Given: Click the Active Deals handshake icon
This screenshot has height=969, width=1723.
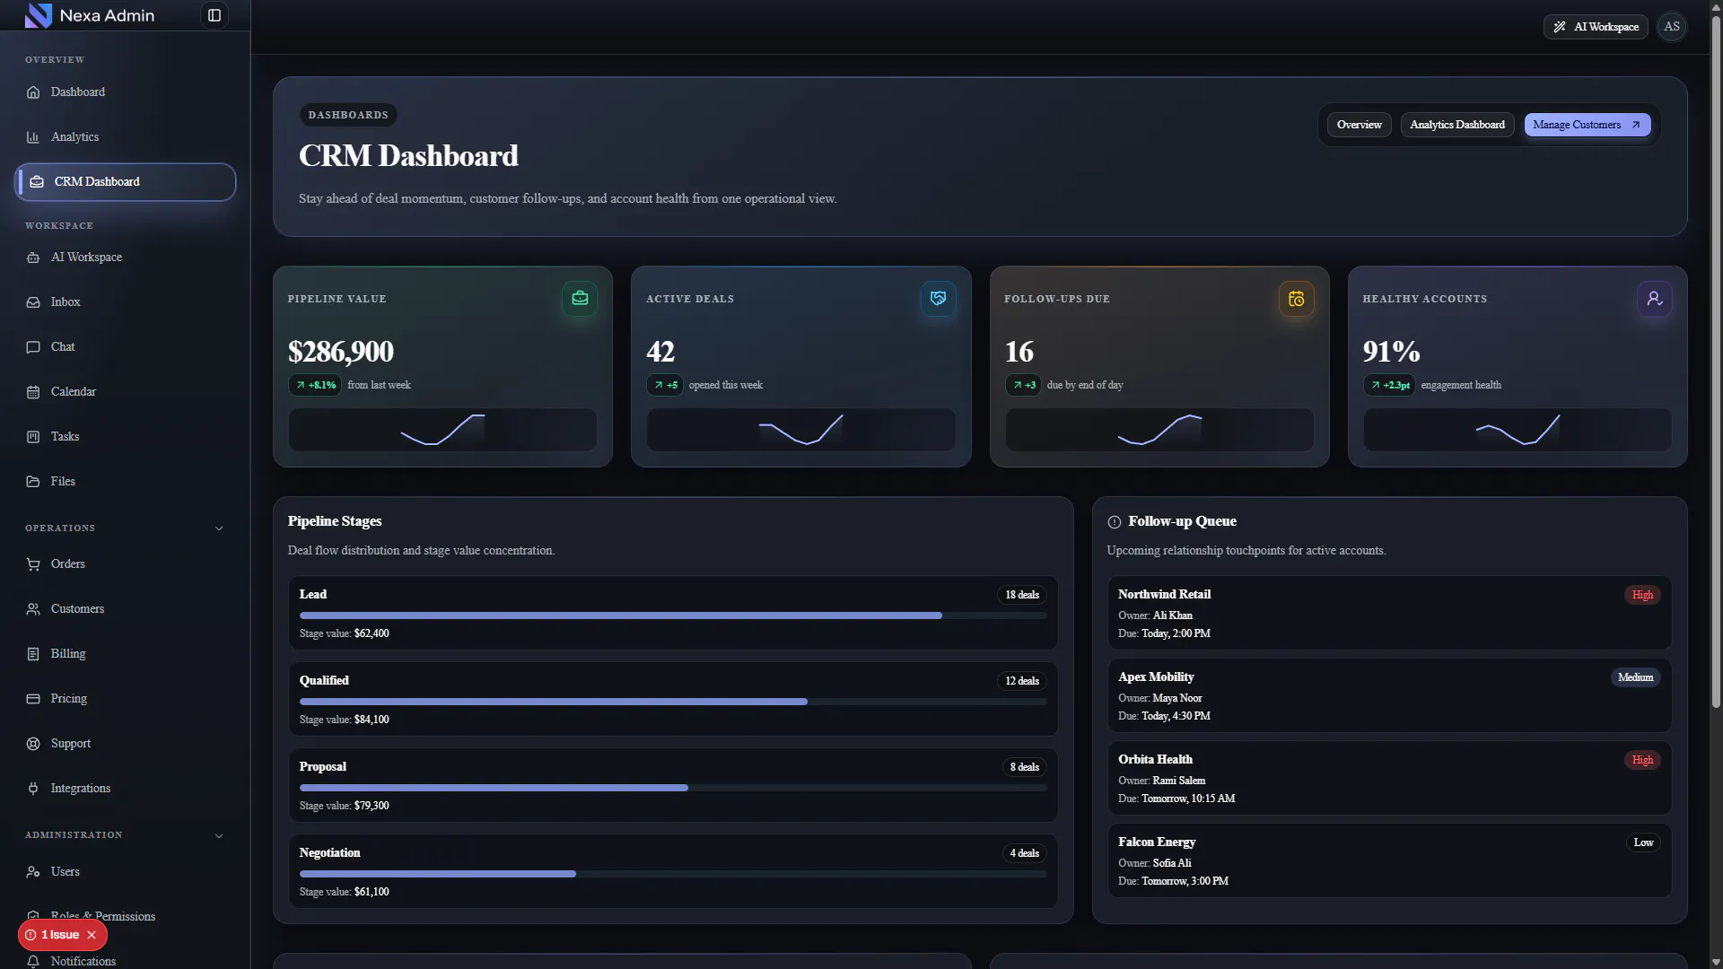Looking at the screenshot, I should pos(938,299).
